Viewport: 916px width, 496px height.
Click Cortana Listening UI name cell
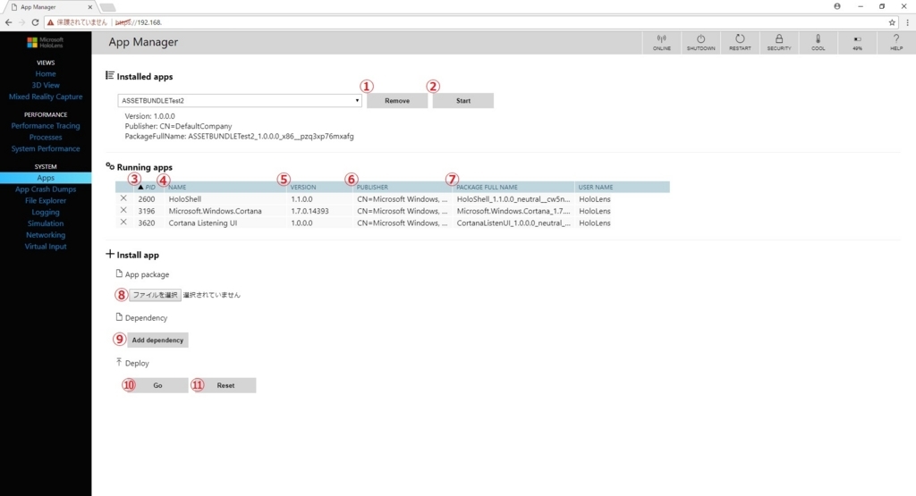[203, 223]
